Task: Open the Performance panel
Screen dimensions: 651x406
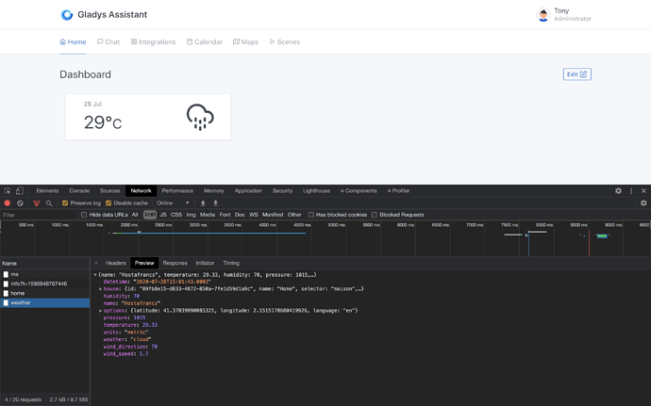Action: point(177,191)
